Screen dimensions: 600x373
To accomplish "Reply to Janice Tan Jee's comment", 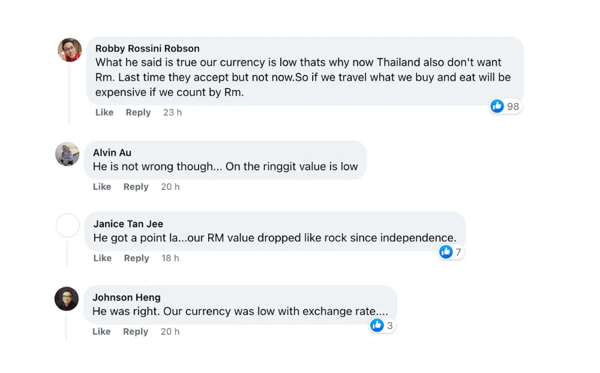I will pos(136,258).
